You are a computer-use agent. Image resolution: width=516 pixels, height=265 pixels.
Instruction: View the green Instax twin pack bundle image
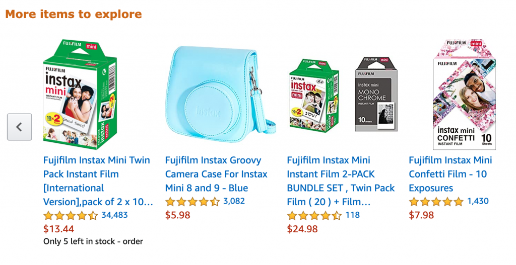pyautogui.click(x=314, y=96)
